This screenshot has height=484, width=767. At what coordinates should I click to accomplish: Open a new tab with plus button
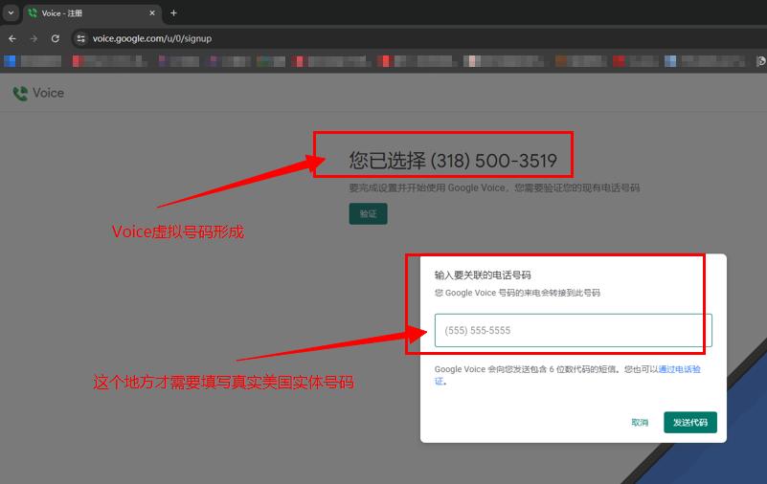pos(173,13)
